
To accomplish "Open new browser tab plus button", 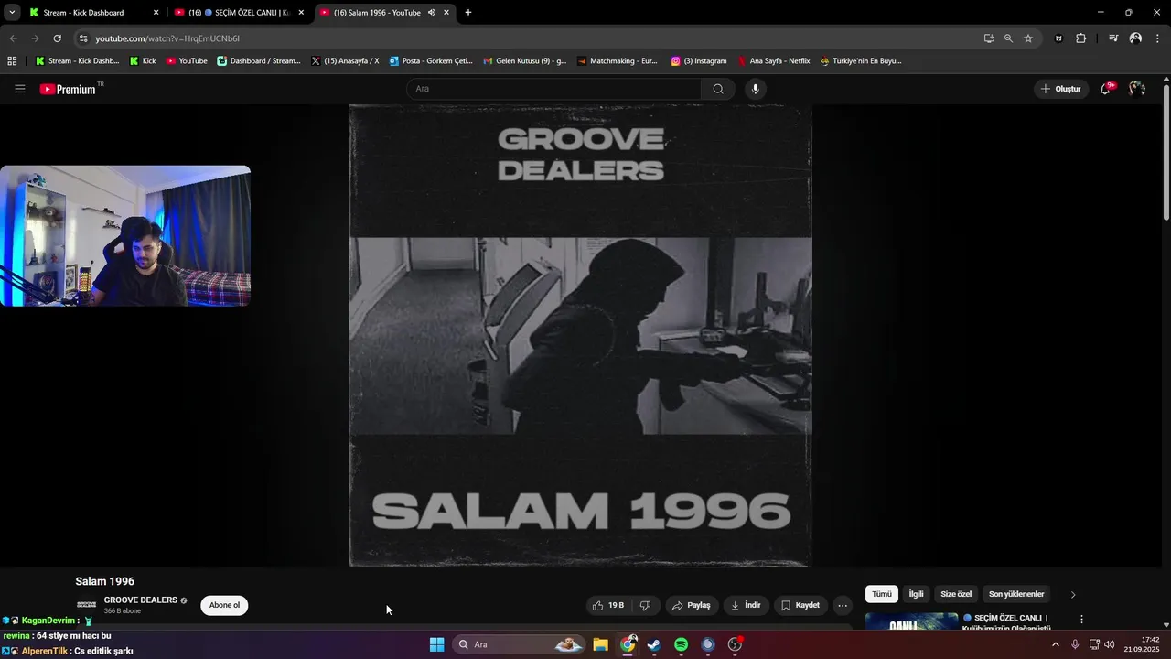I will pyautogui.click(x=468, y=13).
